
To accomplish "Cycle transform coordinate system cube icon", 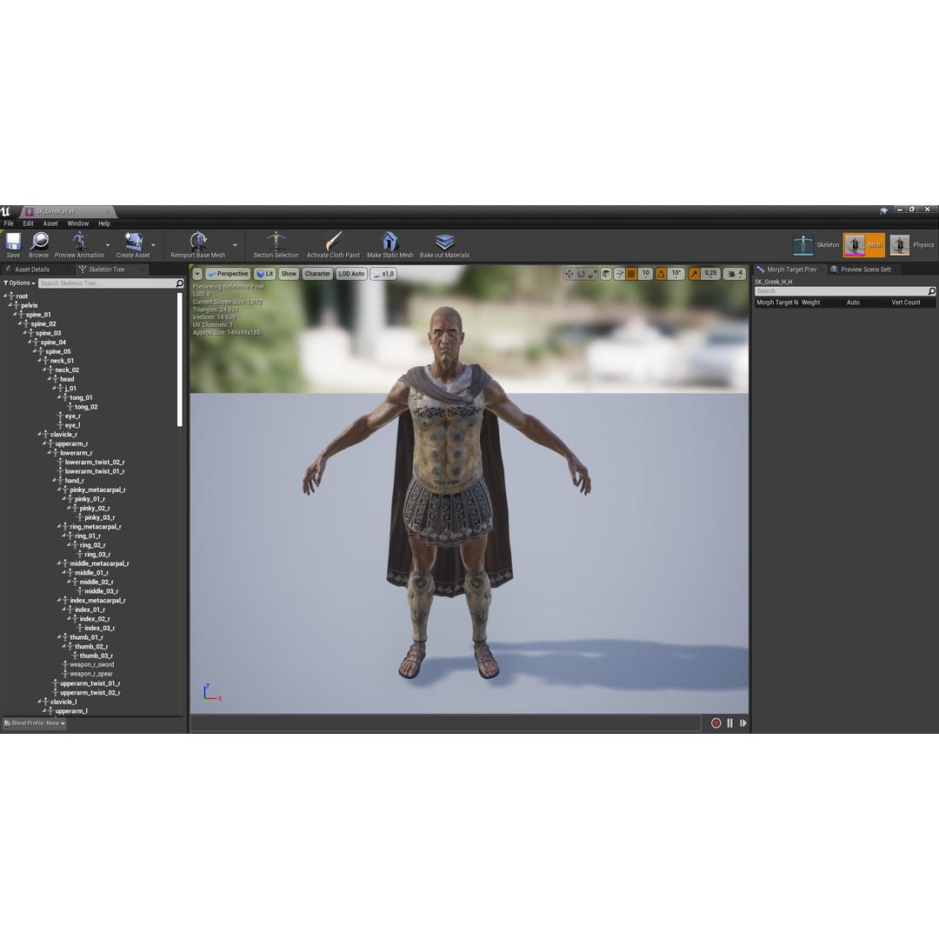I will 606,274.
